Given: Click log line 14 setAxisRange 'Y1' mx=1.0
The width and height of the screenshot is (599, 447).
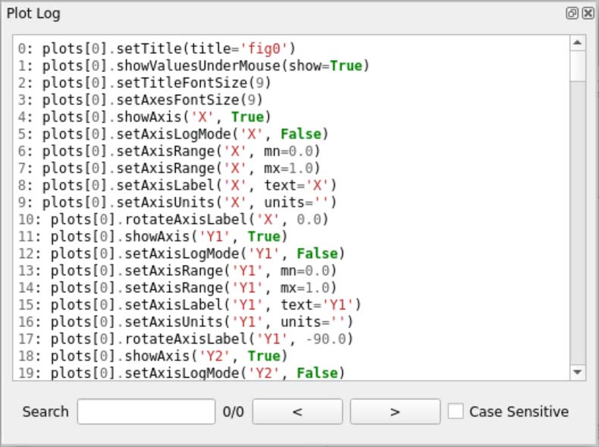Looking at the screenshot, I should [177, 288].
